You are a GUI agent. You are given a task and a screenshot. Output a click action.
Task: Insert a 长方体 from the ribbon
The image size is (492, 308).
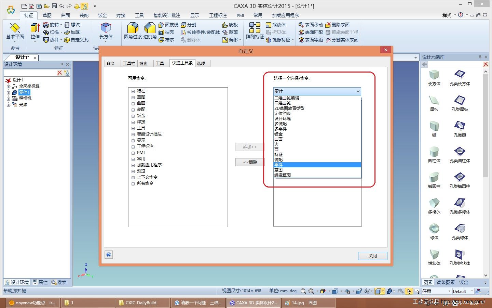[x=106, y=31]
